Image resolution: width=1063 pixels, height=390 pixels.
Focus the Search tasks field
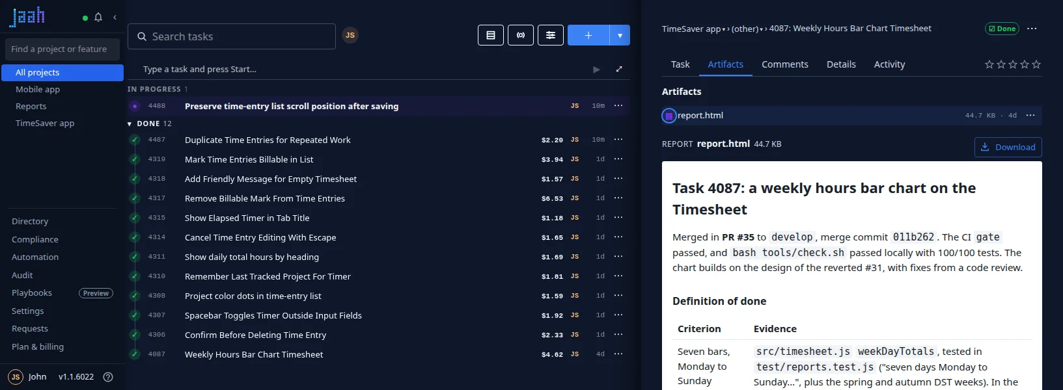pyautogui.click(x=232, y=36)
